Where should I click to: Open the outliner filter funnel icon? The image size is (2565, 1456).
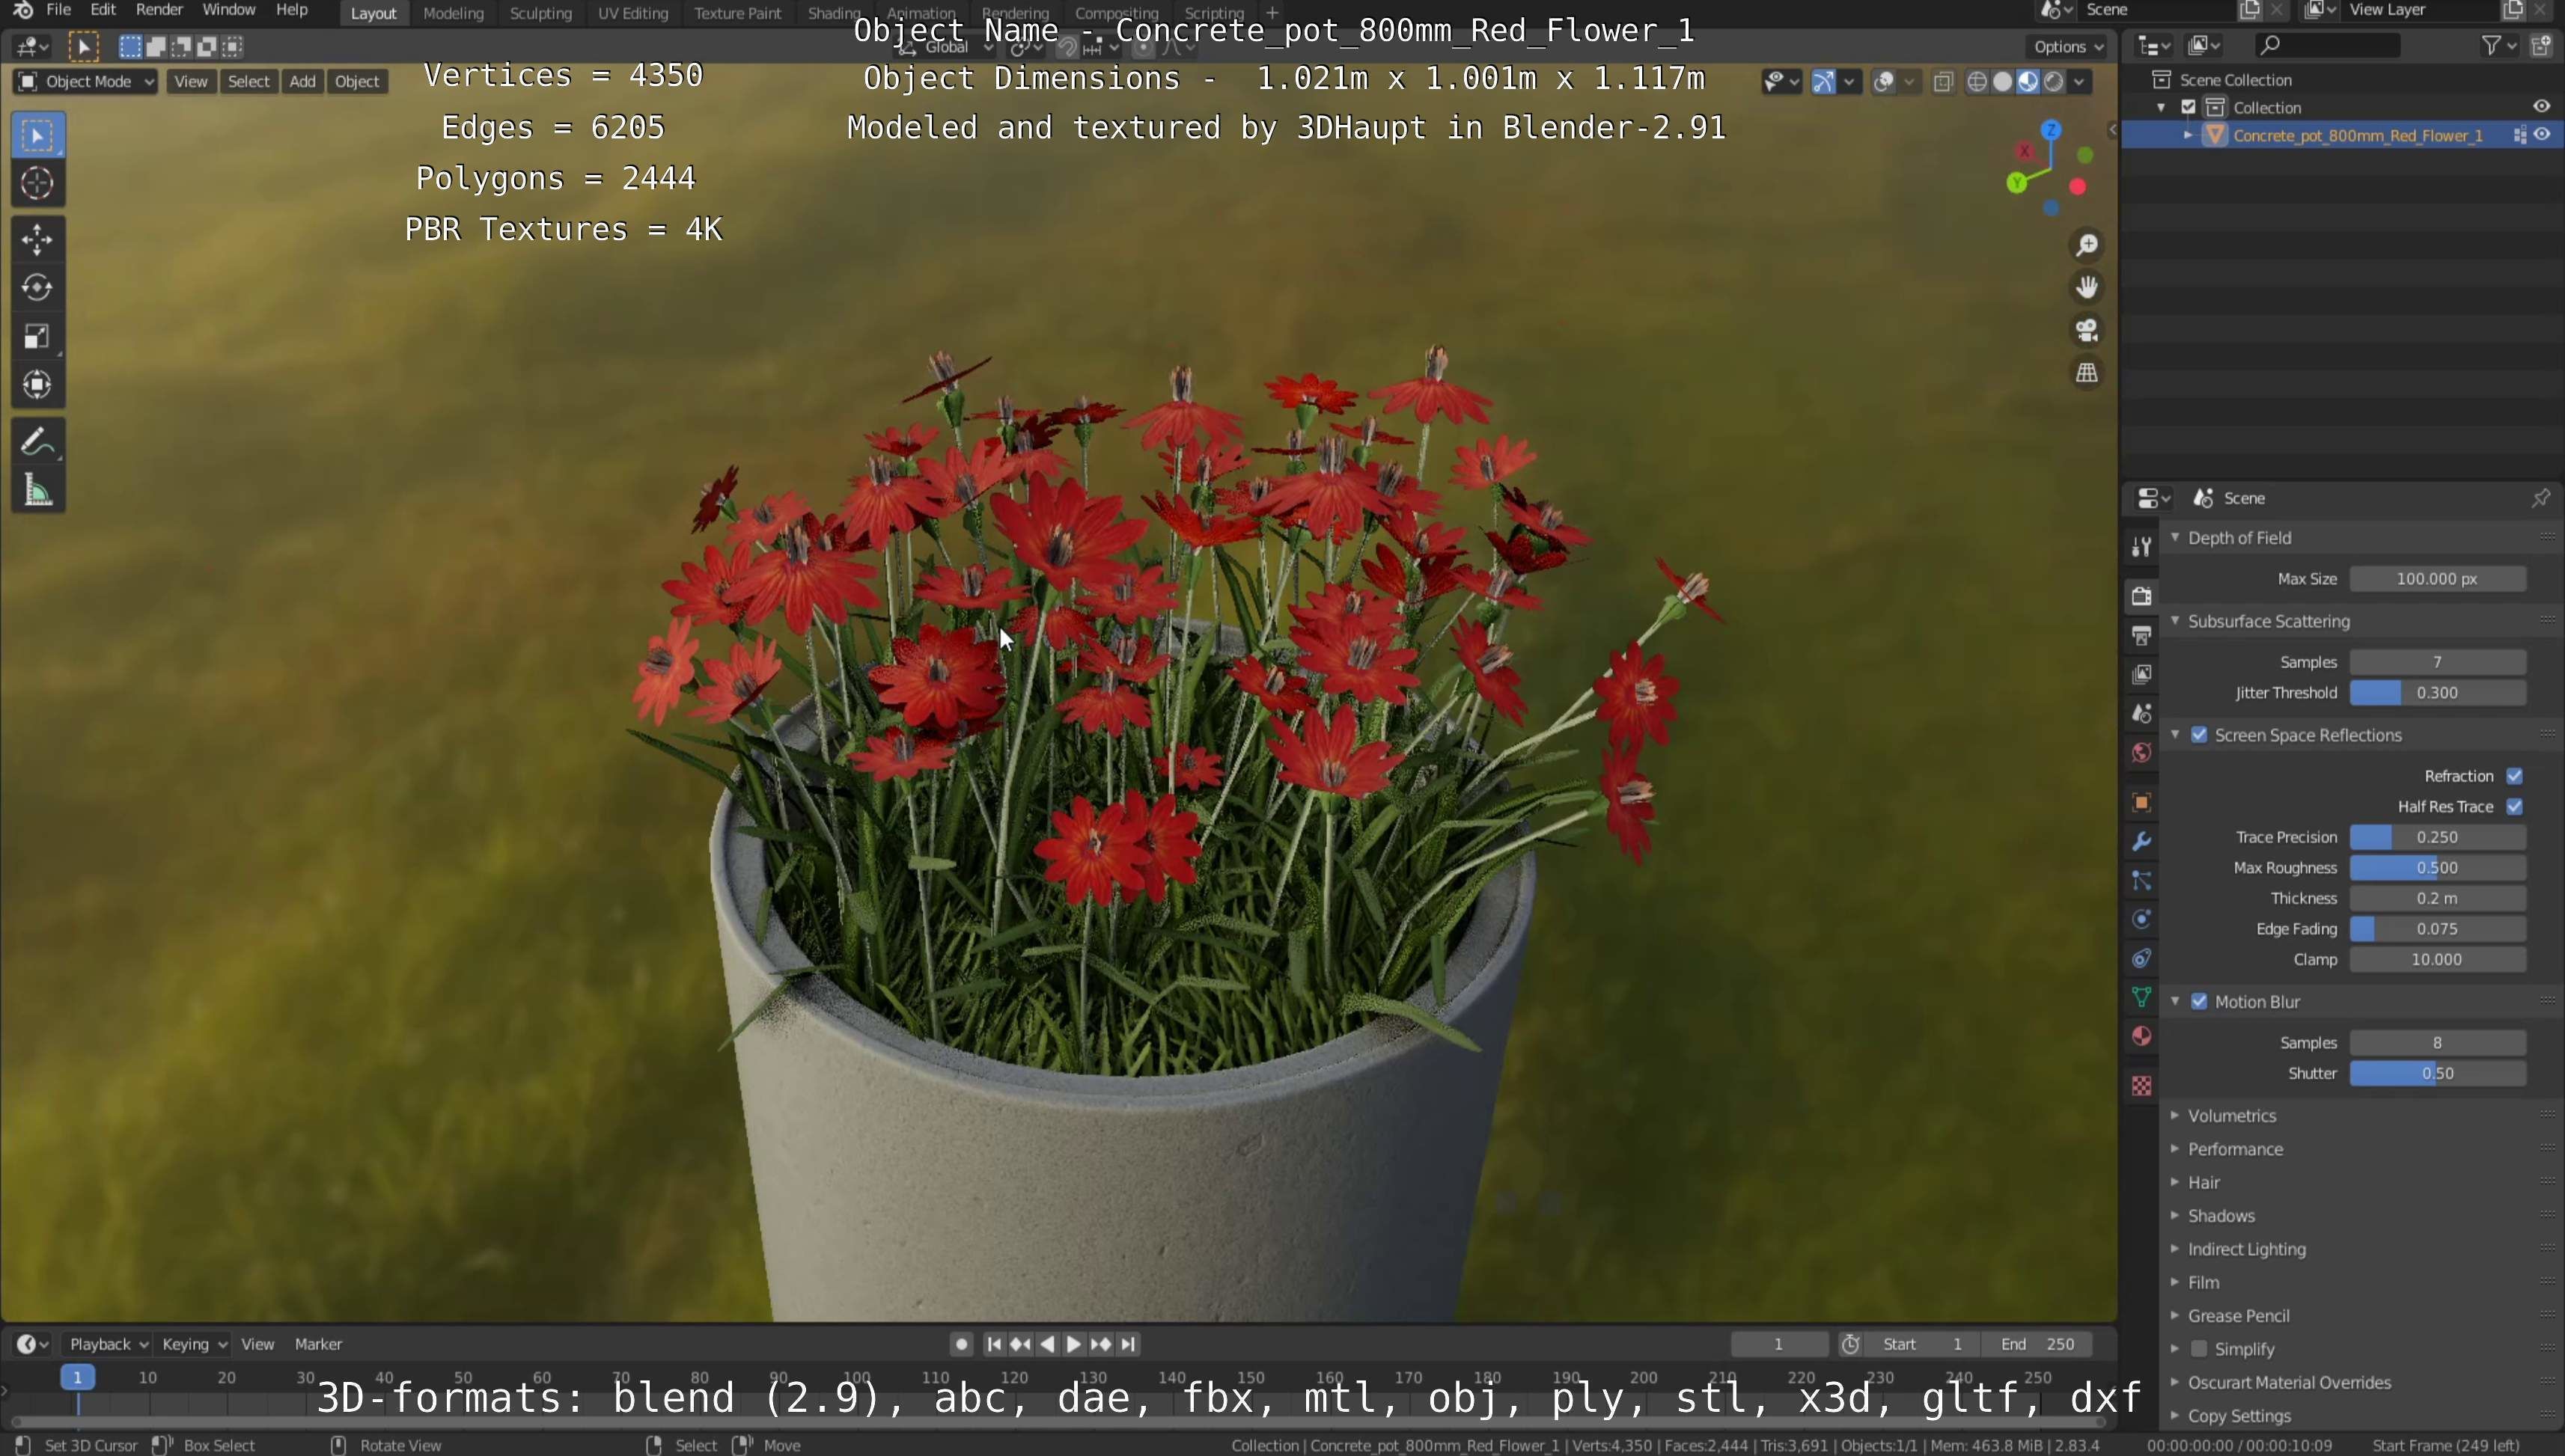tap(2491, 45)
